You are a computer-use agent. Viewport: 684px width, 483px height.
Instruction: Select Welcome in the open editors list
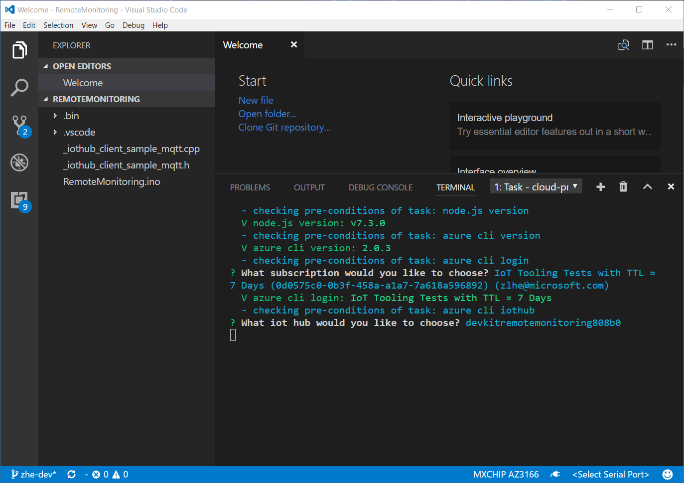point(127,83)
